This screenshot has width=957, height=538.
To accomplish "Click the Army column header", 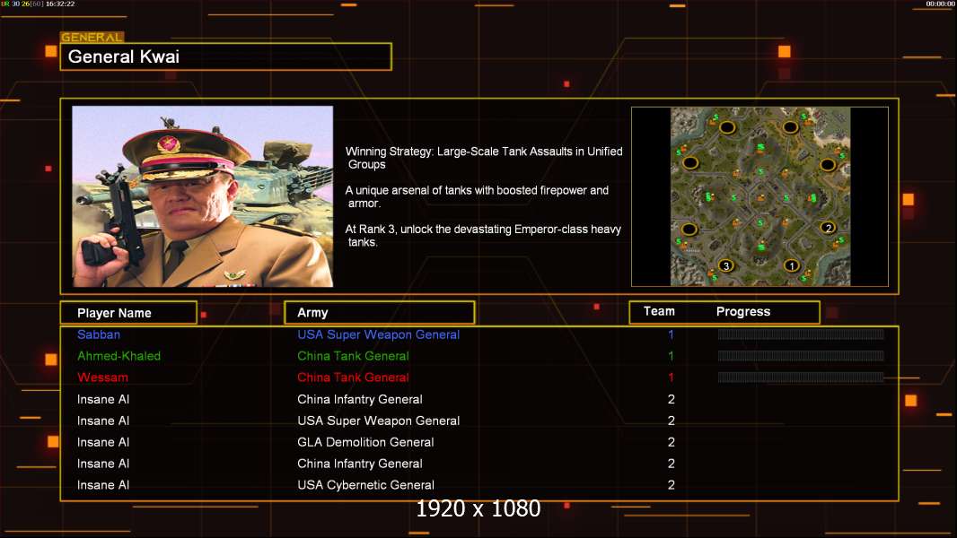I will [x=380, y=313].
